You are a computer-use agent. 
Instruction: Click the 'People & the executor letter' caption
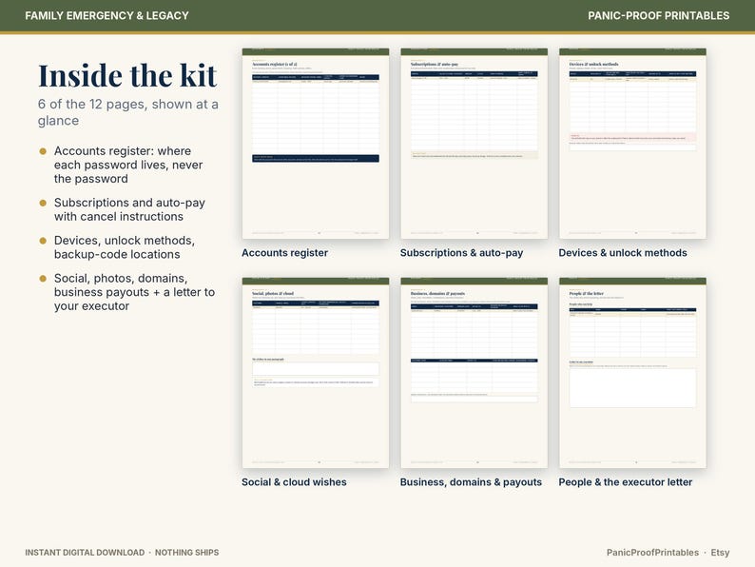pyautogui.click(x=625, y=482)
